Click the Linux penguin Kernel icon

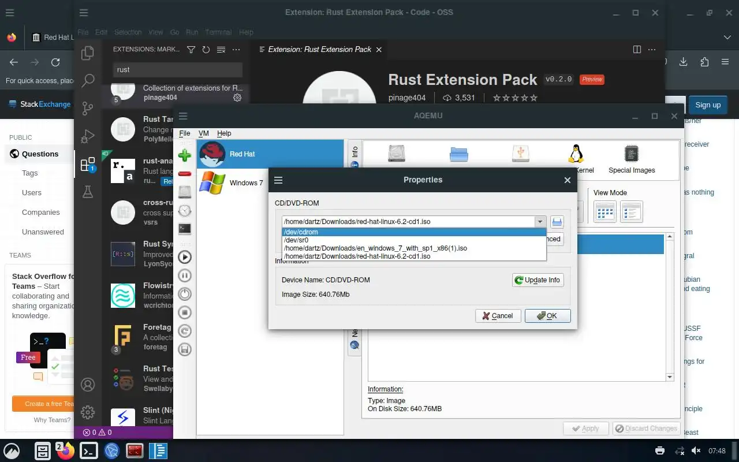coord(575,154)
